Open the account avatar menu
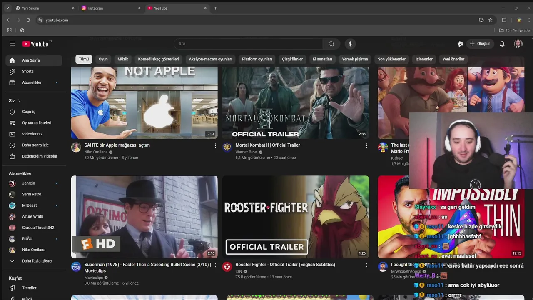This screenshot has height=300, width=533. (518, 44)
